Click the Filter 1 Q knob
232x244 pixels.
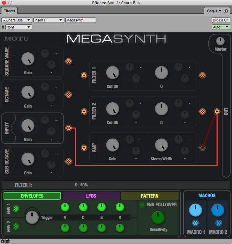(x=161, y=73)
